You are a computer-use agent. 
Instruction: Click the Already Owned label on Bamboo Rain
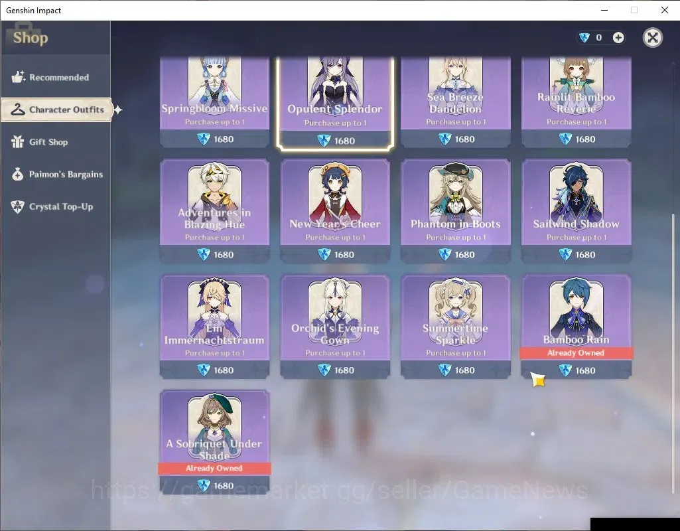tap(576, 352)
